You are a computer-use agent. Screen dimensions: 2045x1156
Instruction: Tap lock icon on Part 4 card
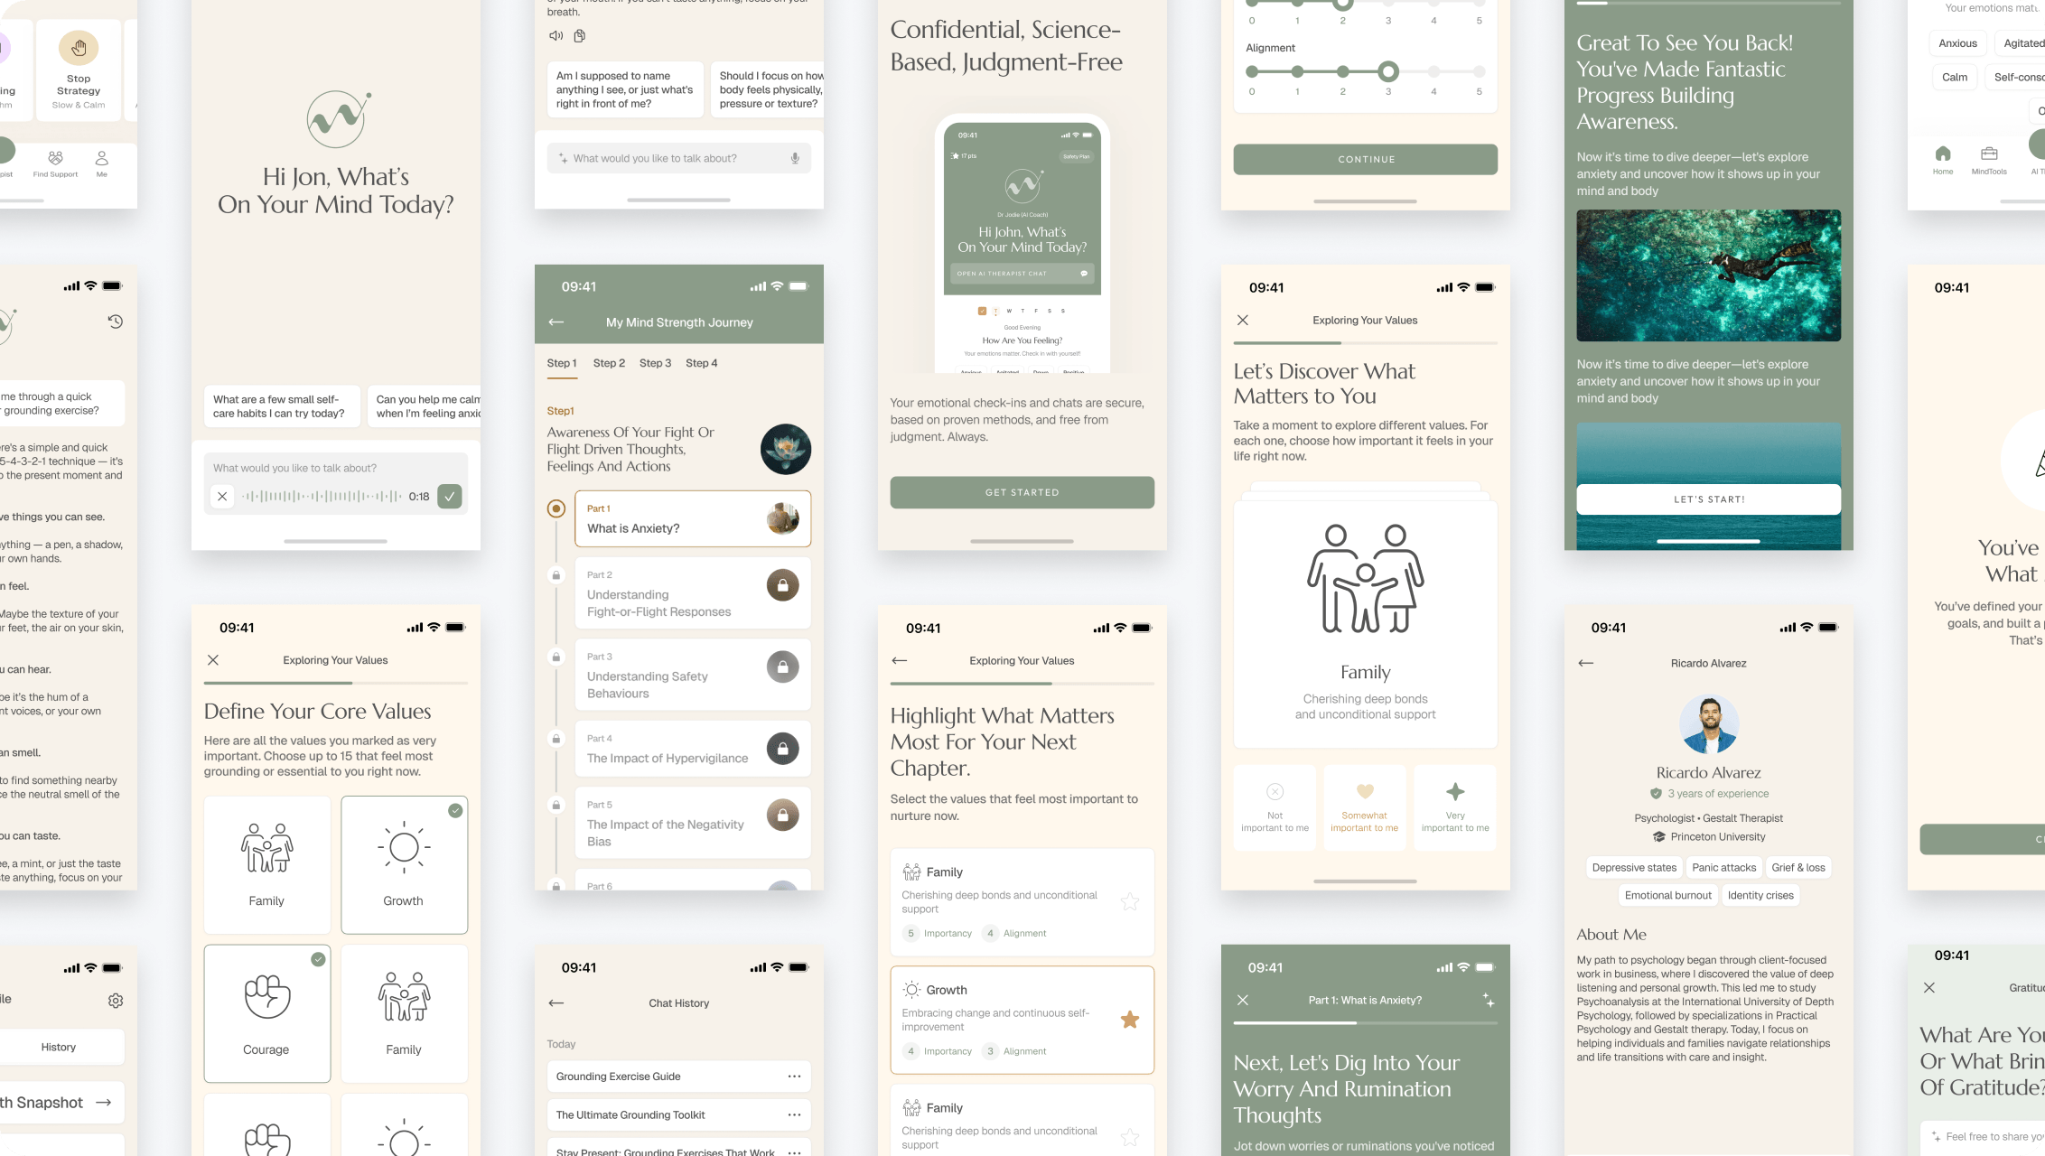(x=783, y=749)
